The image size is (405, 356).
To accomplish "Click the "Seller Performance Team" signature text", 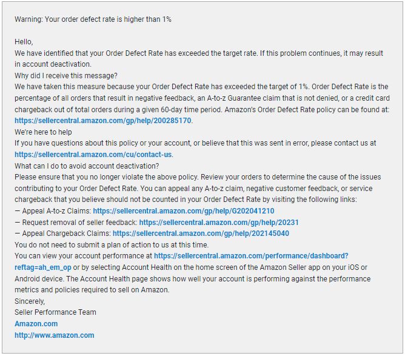I will tap(55, 312).
